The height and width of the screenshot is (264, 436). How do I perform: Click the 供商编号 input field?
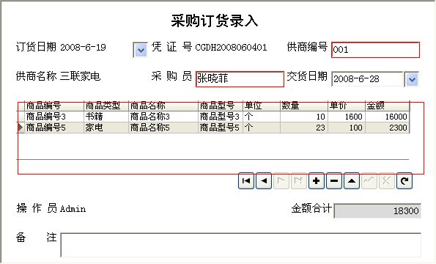376,50
